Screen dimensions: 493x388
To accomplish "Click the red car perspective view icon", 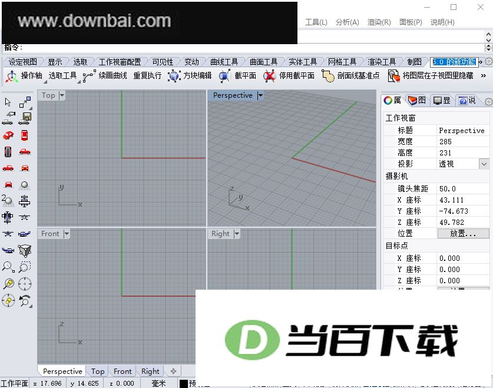I will tap(8, 135).
